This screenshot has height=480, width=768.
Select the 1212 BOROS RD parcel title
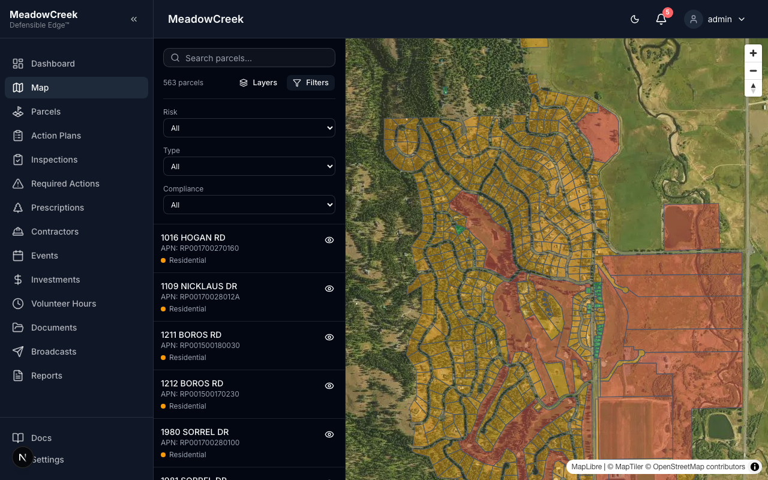[x=192, y=383]
